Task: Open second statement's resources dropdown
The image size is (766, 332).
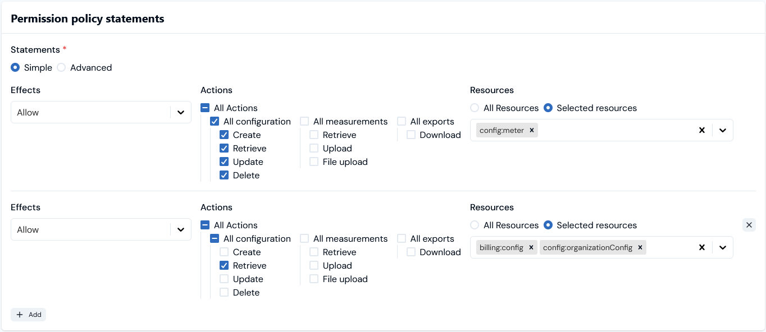Action: (x=723, y=248)
